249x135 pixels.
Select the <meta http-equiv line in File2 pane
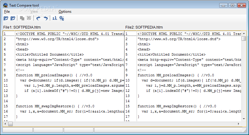coord(189,60)
